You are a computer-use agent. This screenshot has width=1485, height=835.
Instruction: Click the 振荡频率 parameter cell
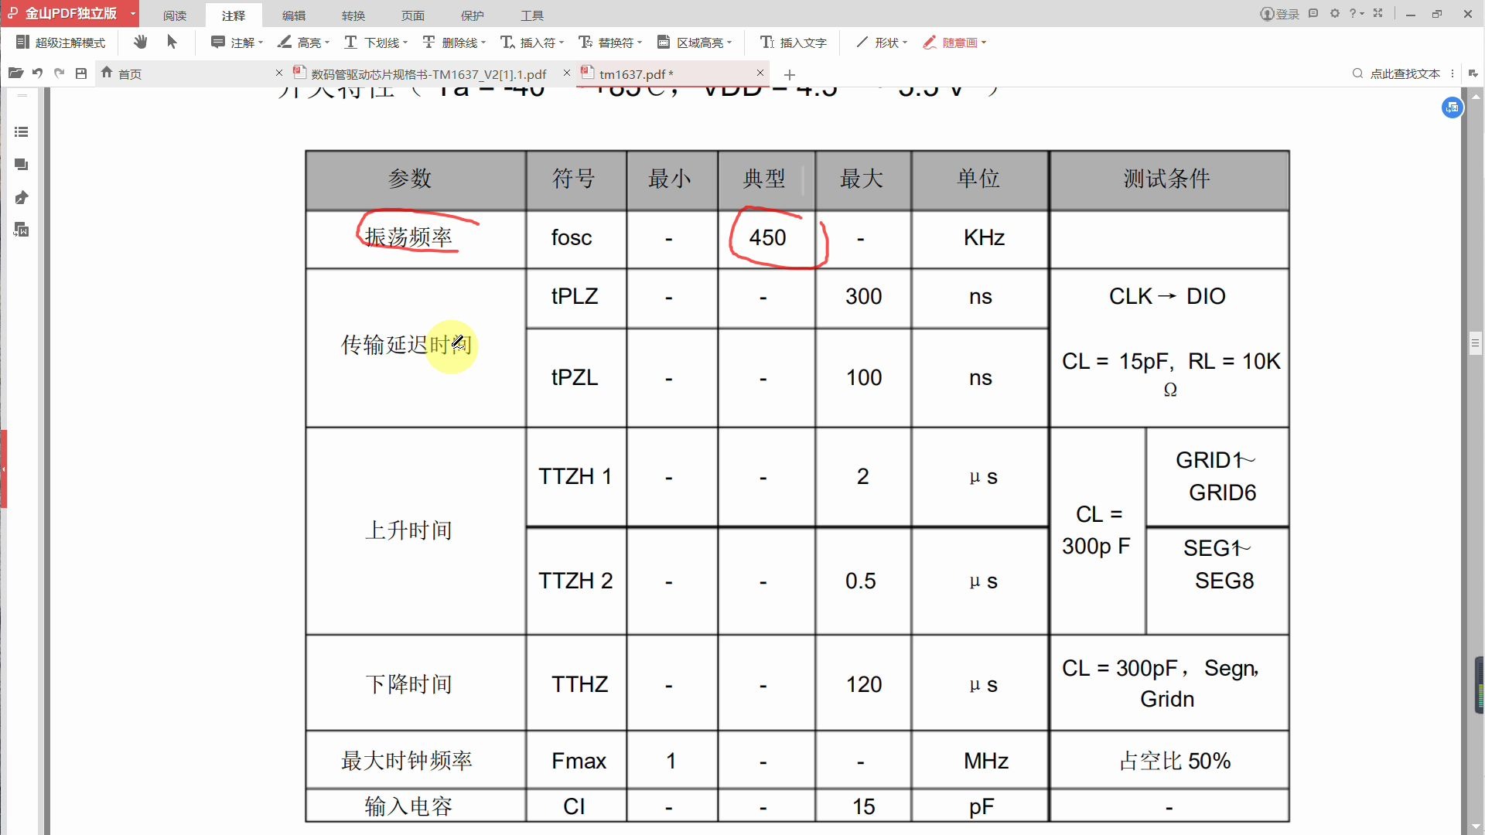pyautogui.click(x=415, y=238)
